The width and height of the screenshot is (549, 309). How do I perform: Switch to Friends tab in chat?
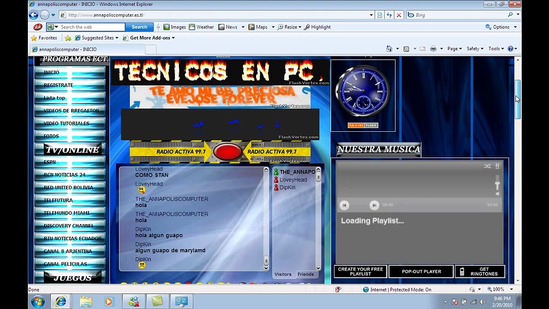(306, 274)
